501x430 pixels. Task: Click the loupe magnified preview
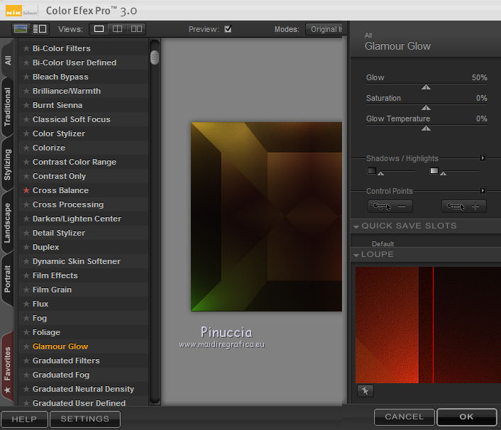tap(428, 325)
